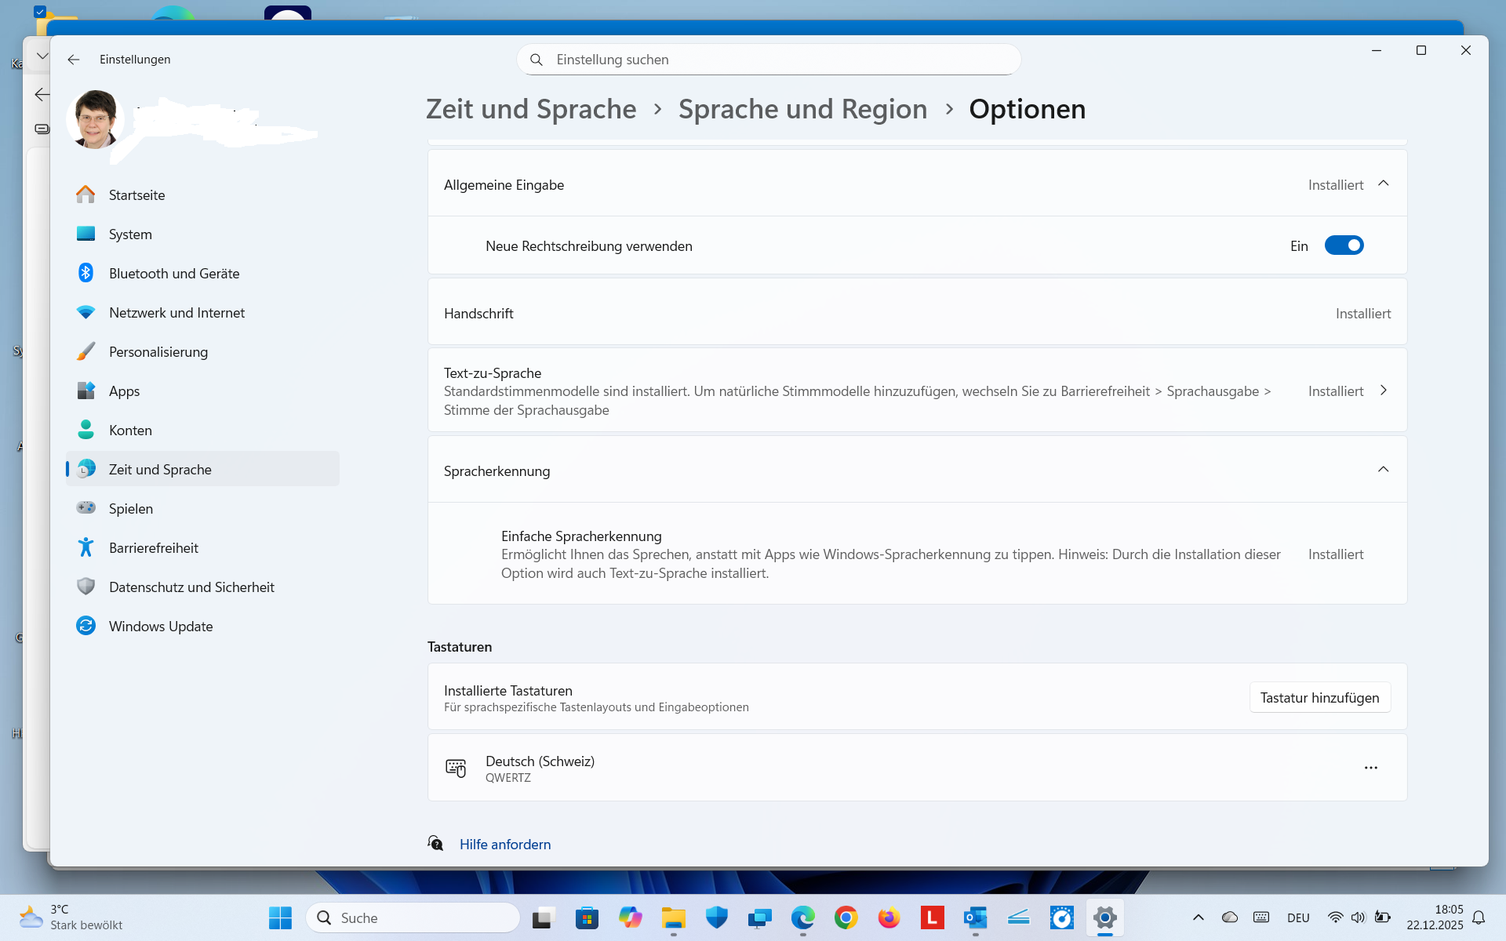Open Copilot from the taskbar

[x=630, y=917]
